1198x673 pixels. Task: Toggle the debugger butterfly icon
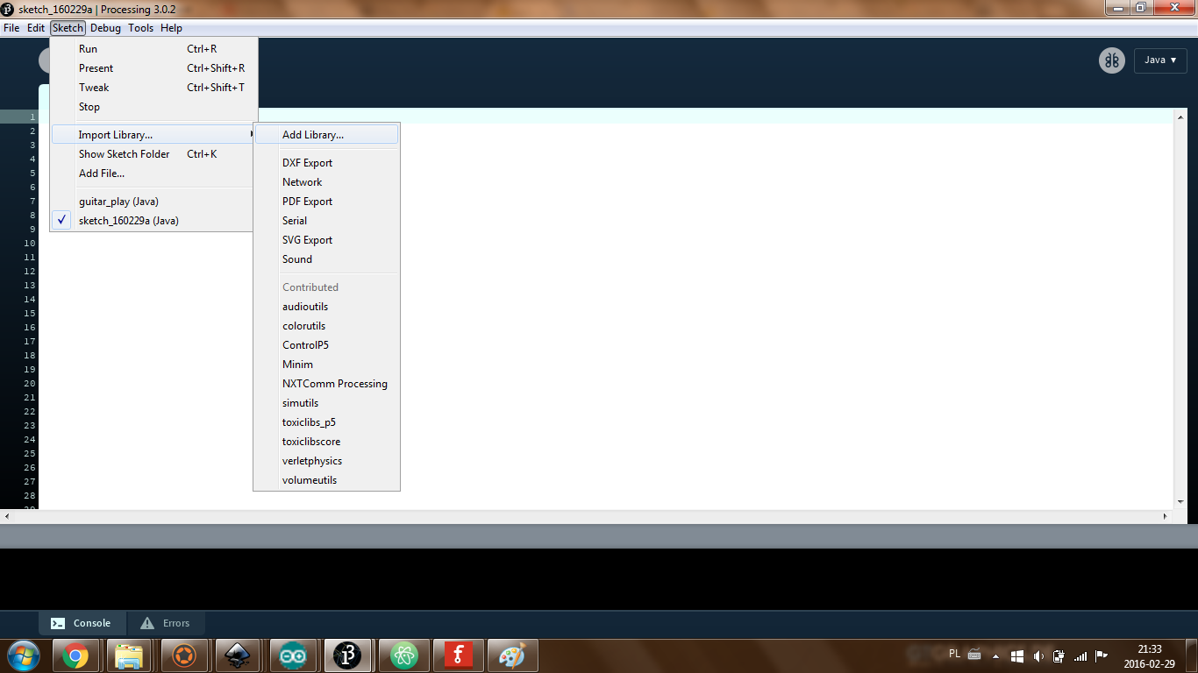[1112, 60]
